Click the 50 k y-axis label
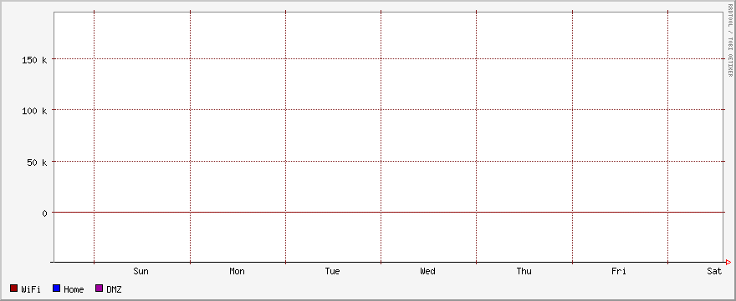Screen dimensions: 736x301 (x=37, y=163)
